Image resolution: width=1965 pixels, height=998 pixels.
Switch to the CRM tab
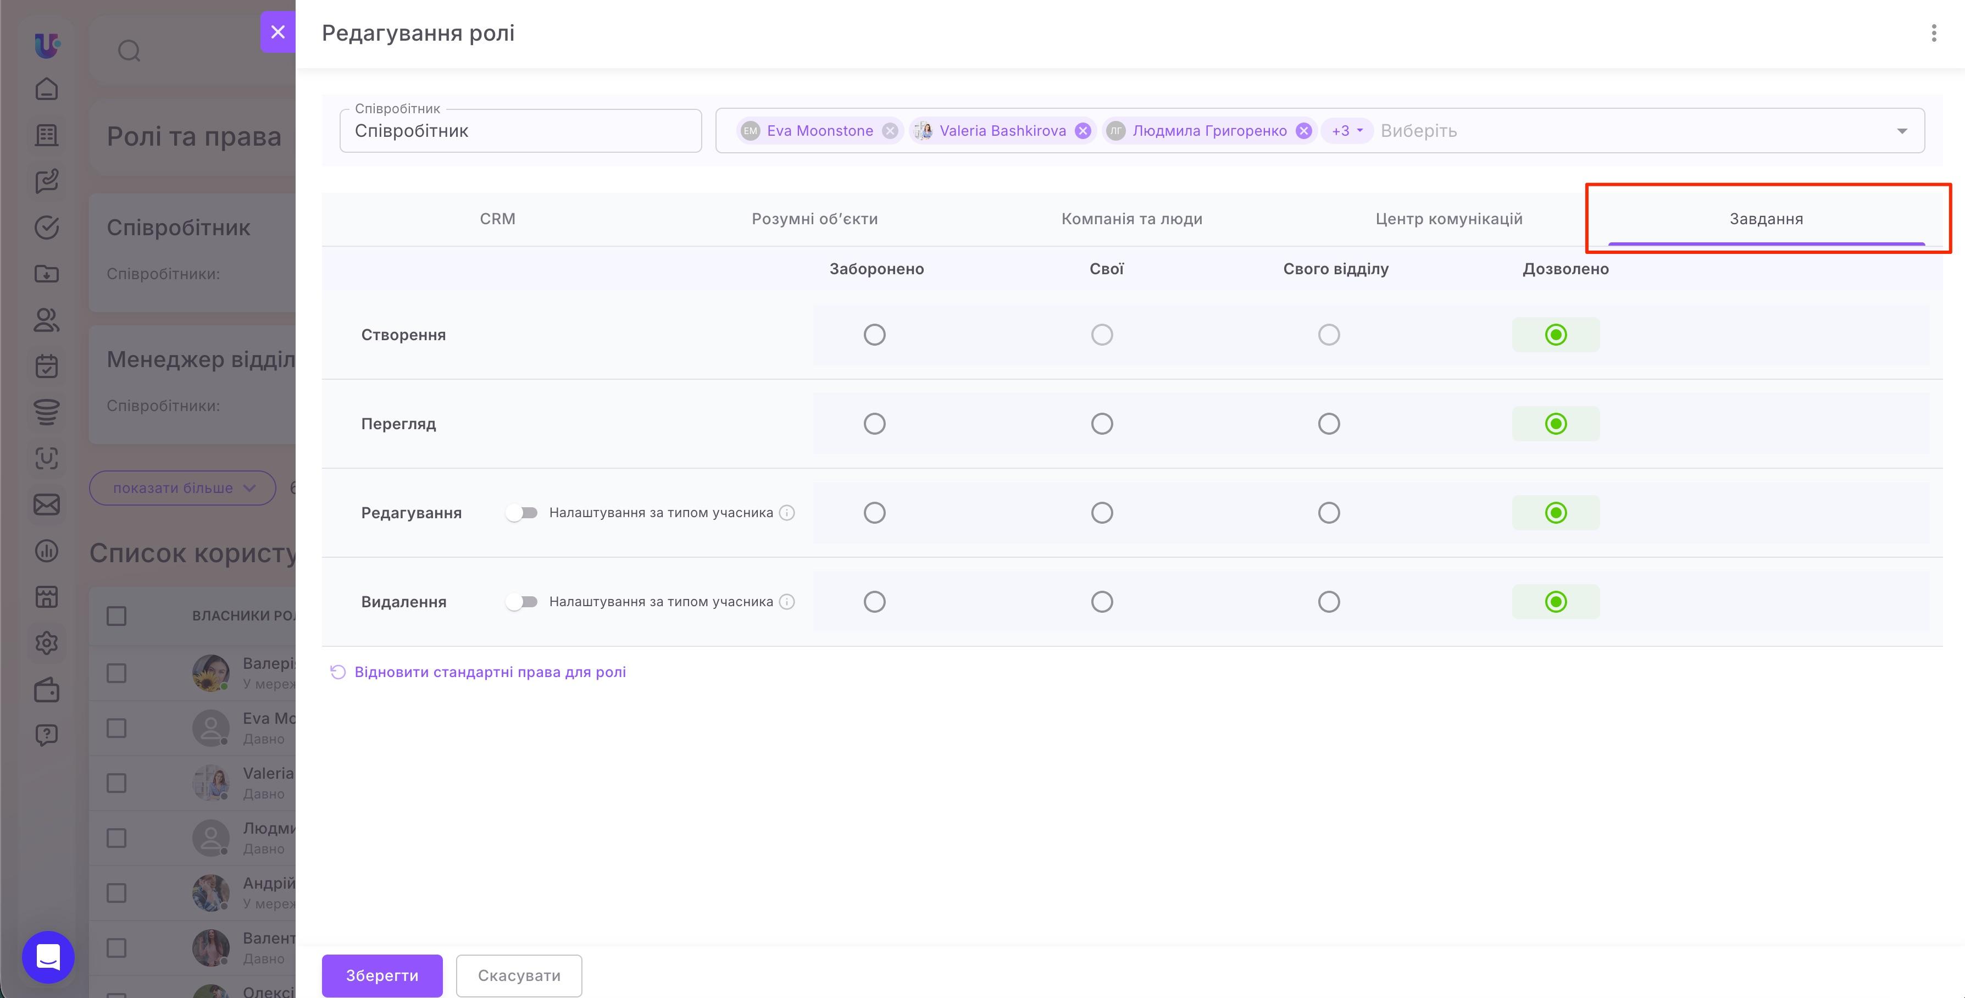click(497, 219)
